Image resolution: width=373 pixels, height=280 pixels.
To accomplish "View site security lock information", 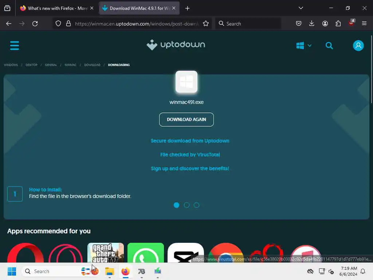I will 68,24.
